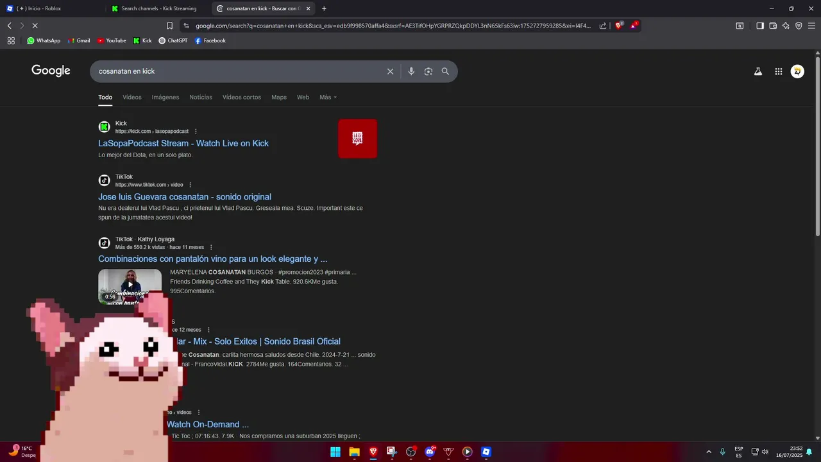821x462 pixels.
Task: Open the apps grid in bookmarks bar
Action: (11, 40)
